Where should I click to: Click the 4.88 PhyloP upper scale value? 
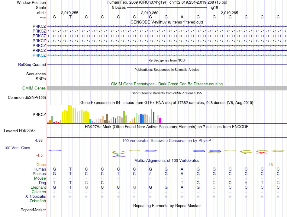[x=39, y=140]
